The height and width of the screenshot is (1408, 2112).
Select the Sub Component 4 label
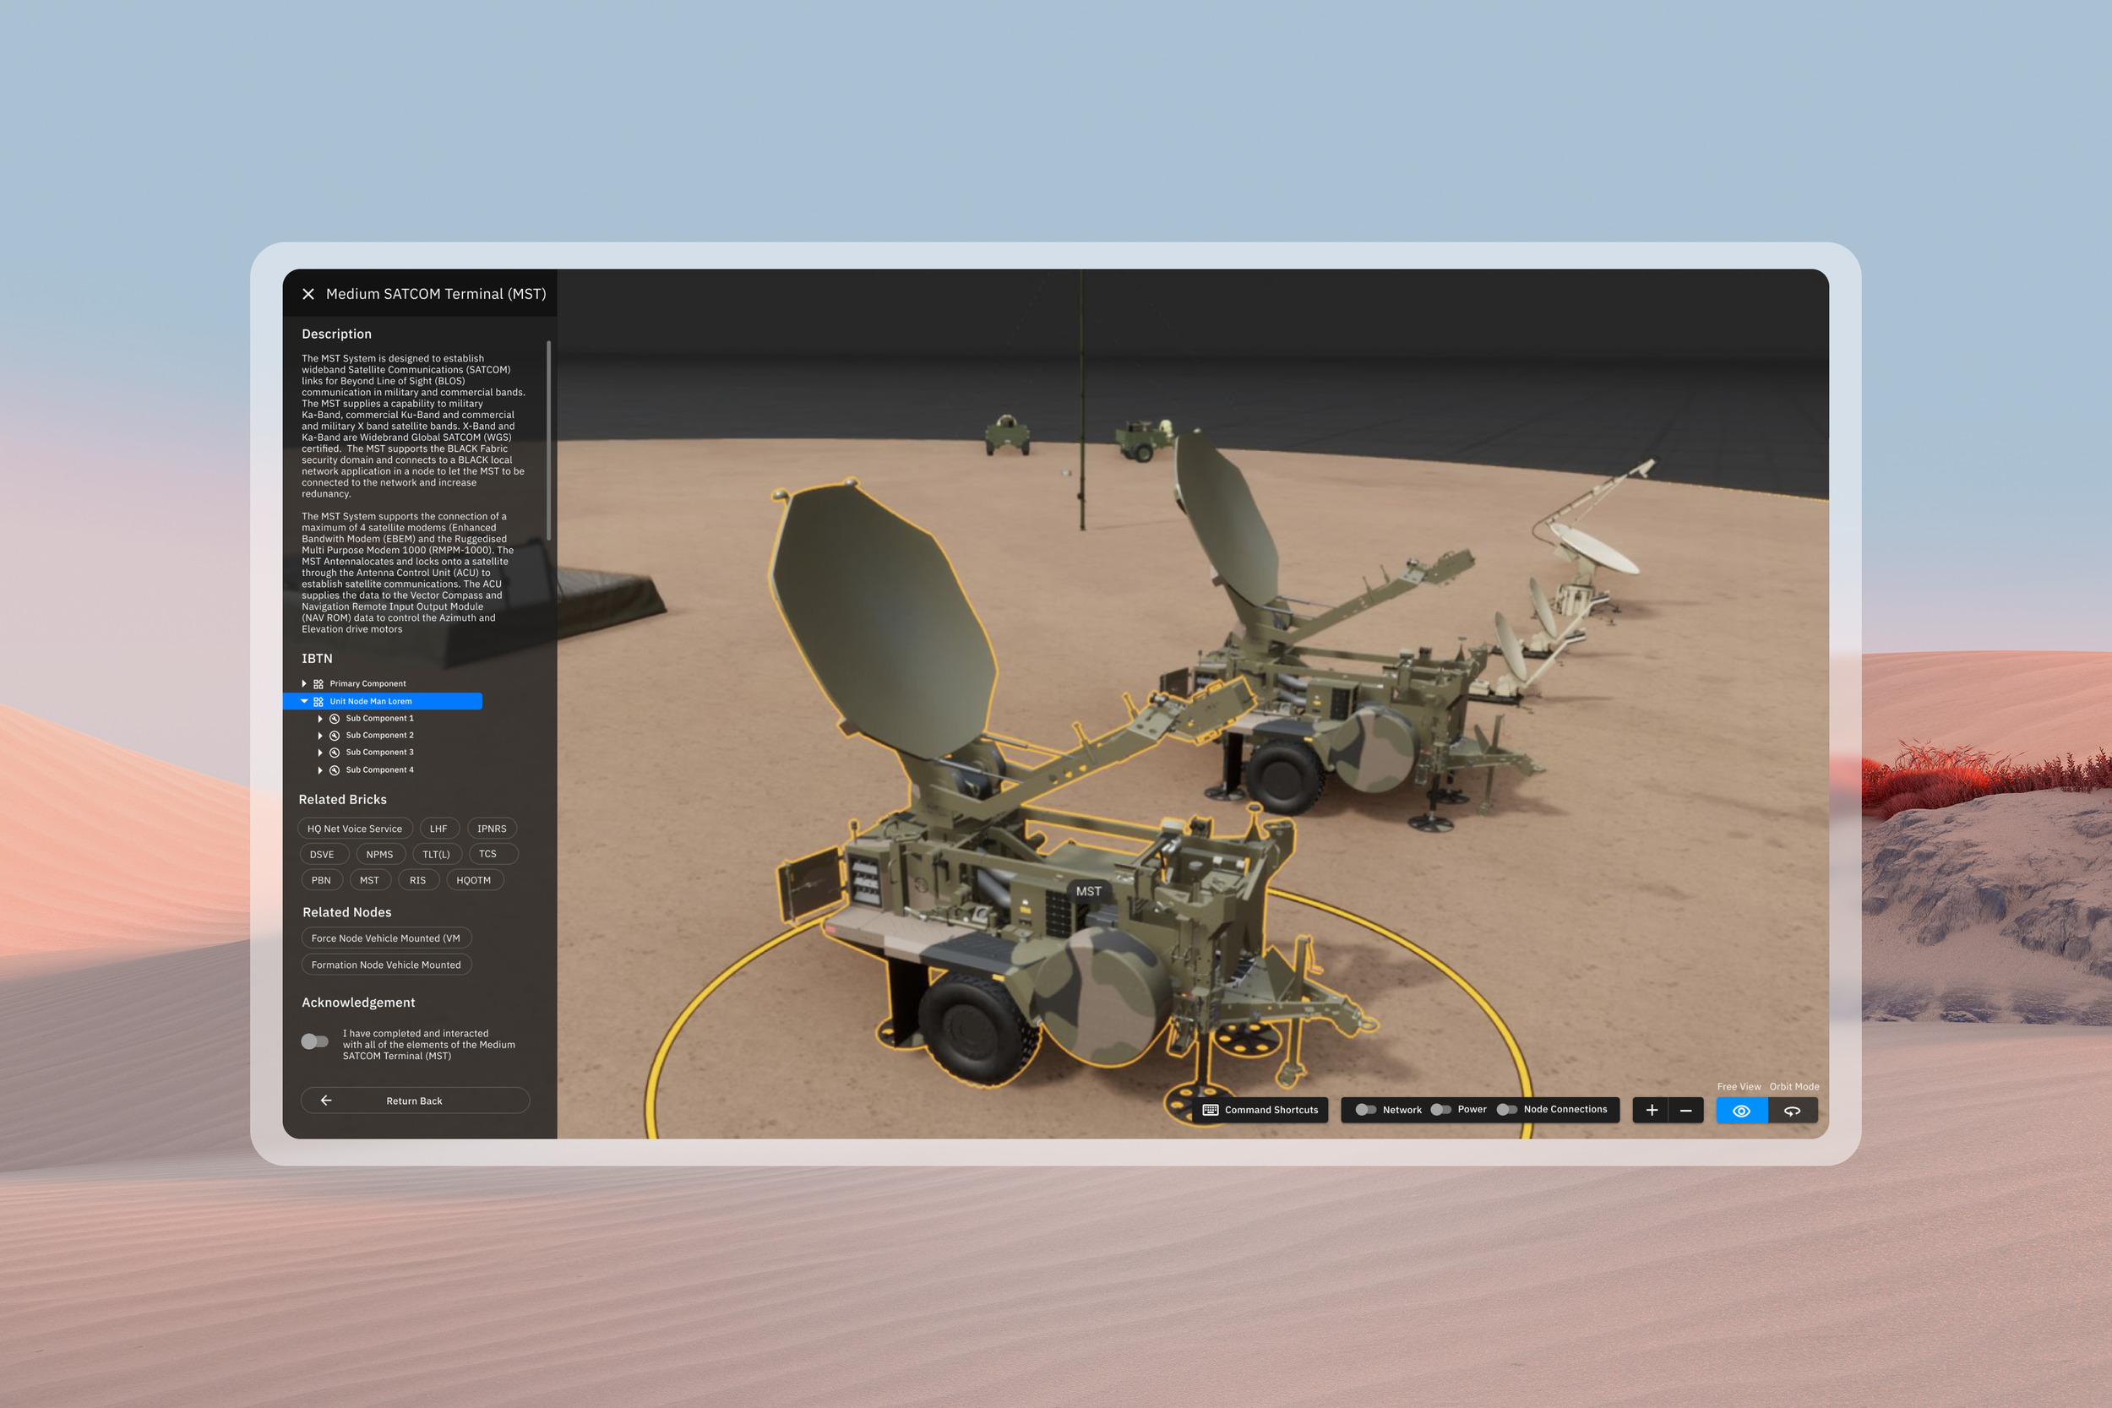pyautogui.click(x=380, y=770)
